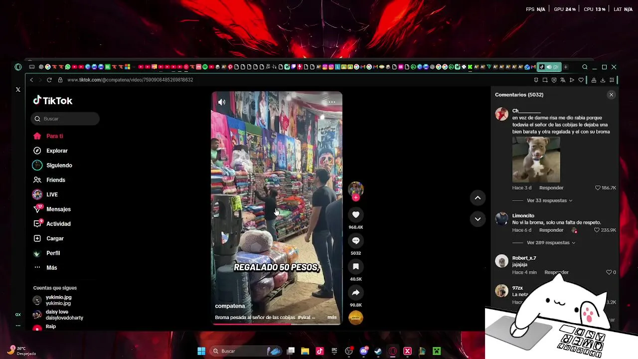Go to previous video with up arrow
Image resolution: width=638 pixels, height=359 pixels.
pyautogui.click(x=478, y=198)
